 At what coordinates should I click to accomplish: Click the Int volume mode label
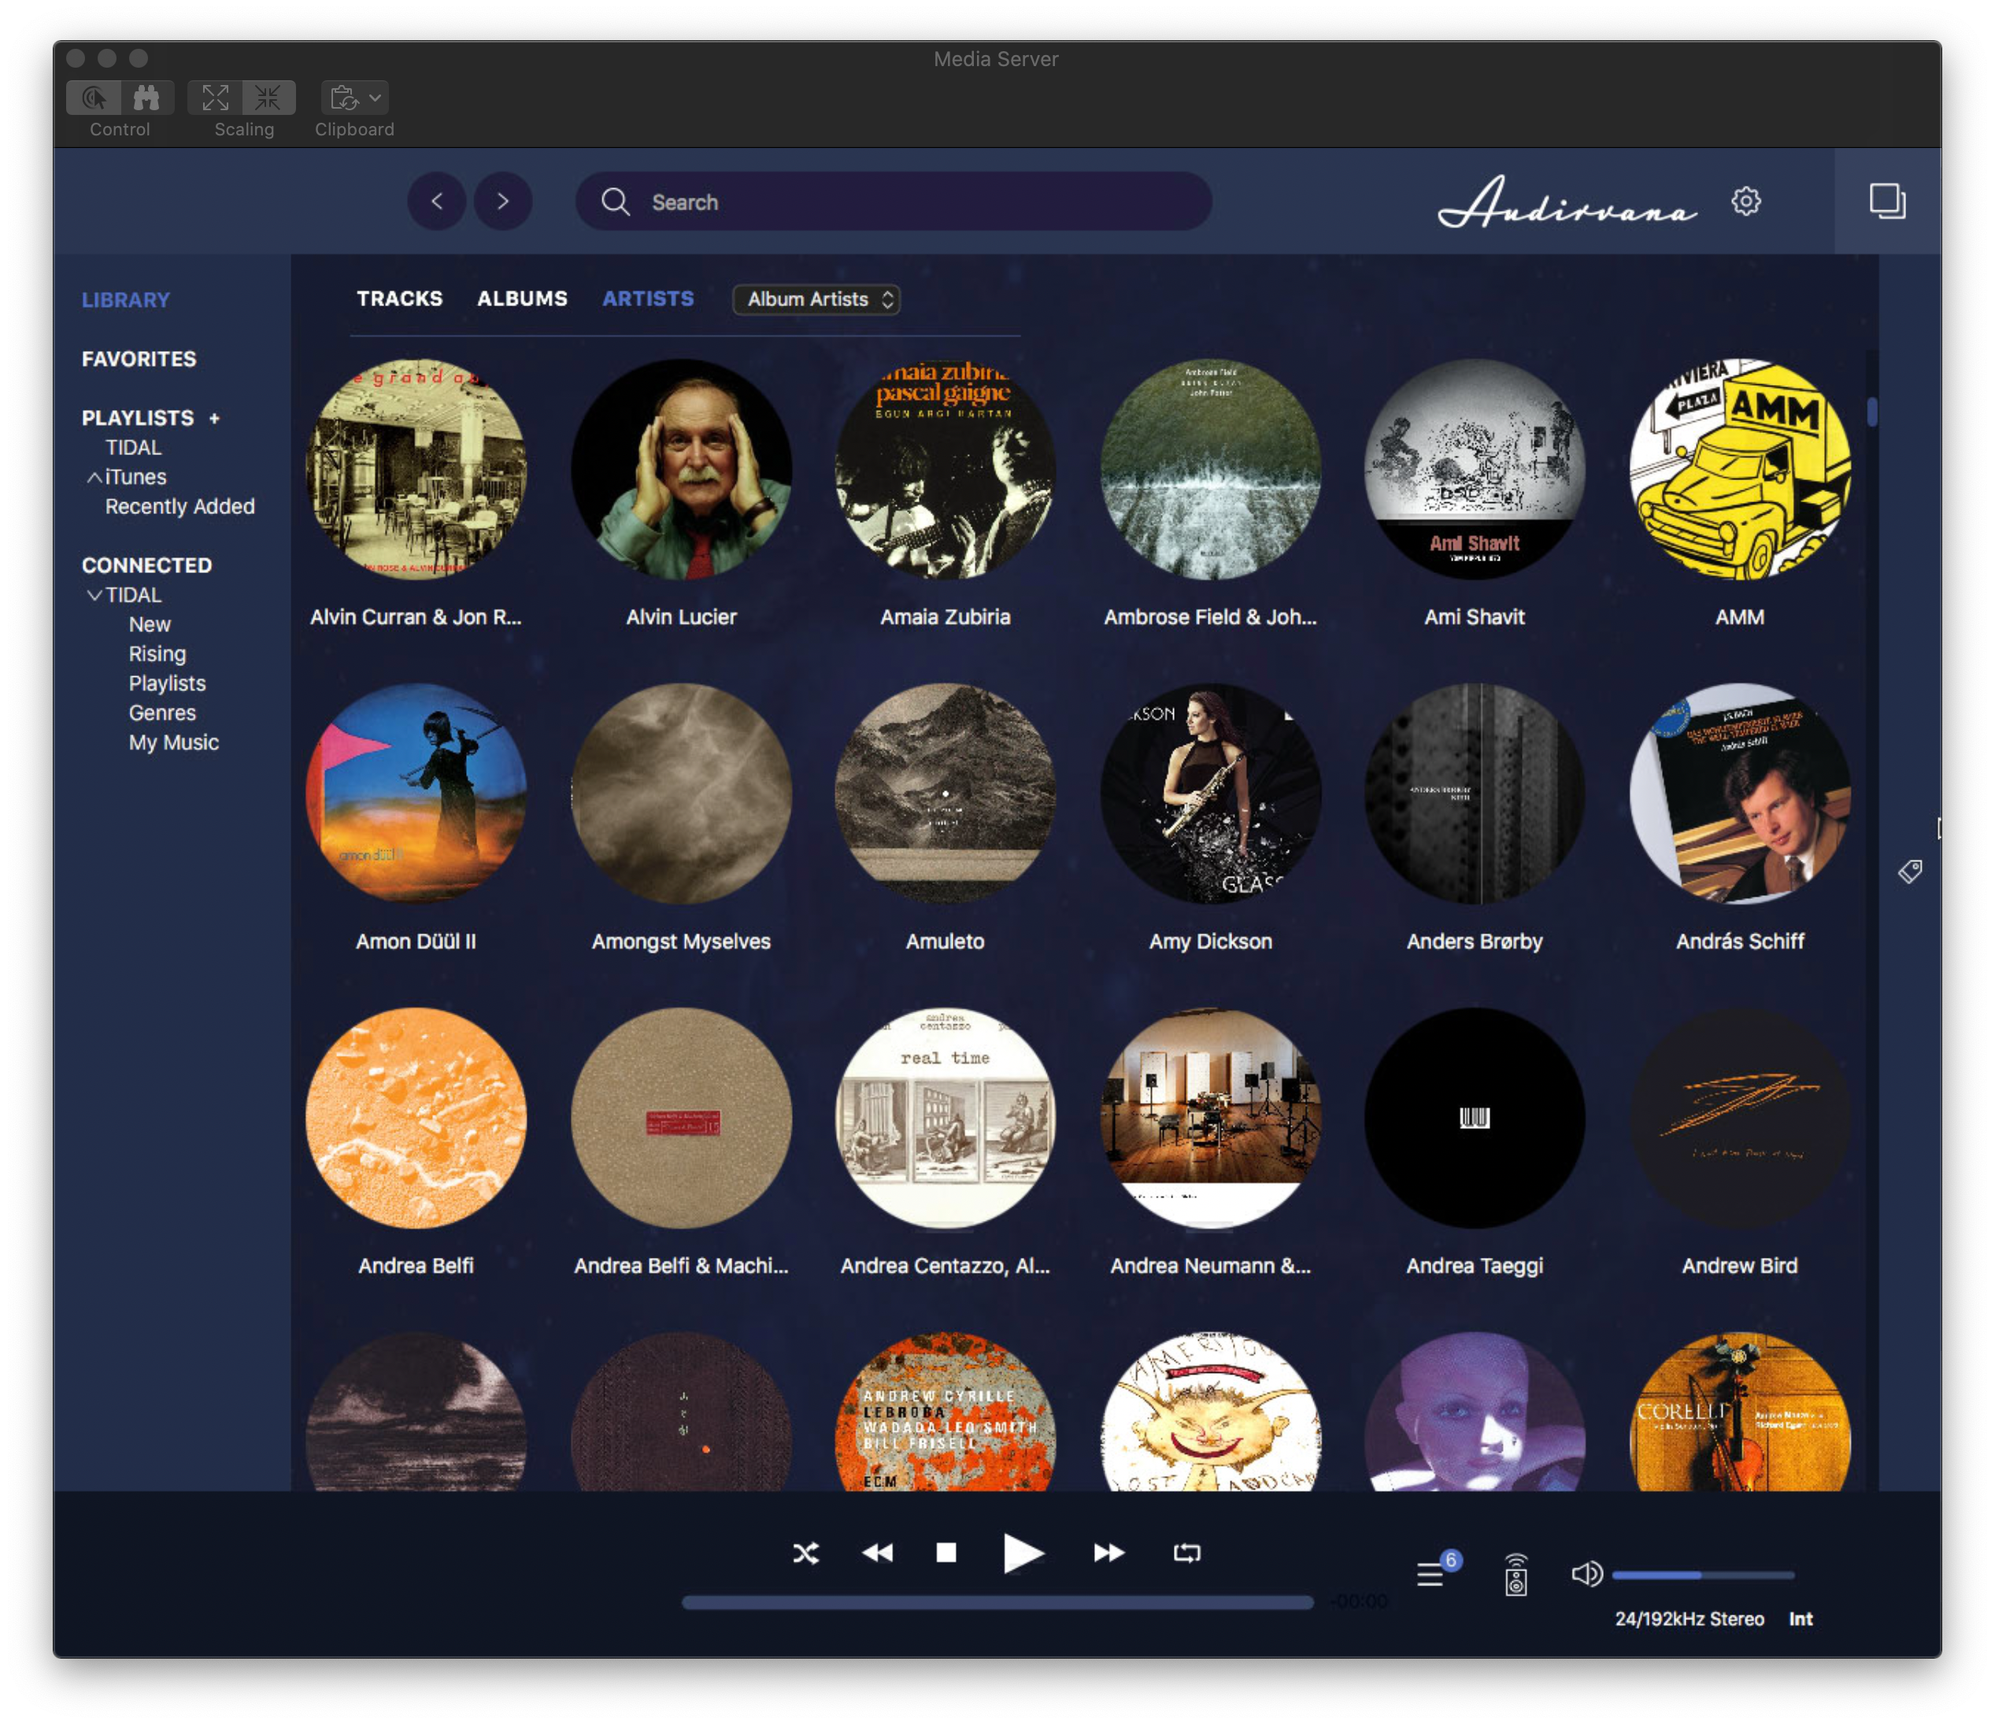point(1801,1619)
